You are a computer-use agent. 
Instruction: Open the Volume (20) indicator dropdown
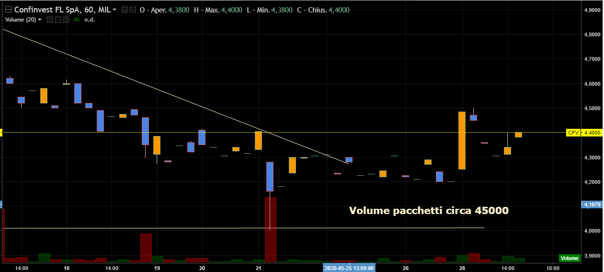point(40,20)
